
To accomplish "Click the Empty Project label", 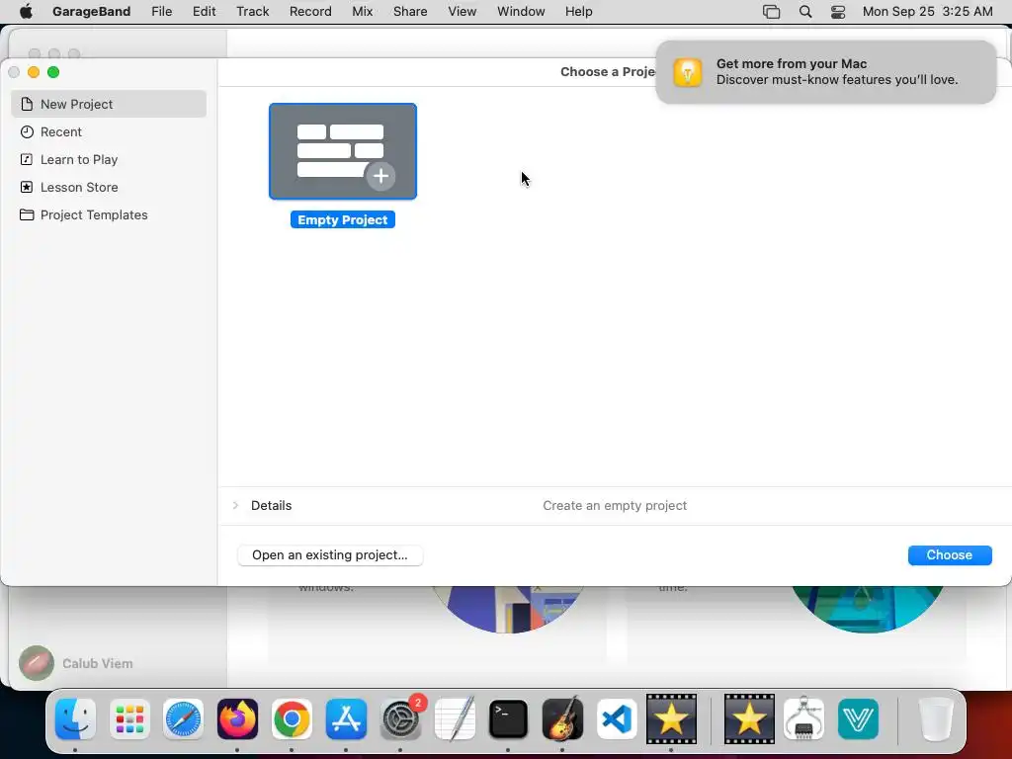I will (343, 220).
